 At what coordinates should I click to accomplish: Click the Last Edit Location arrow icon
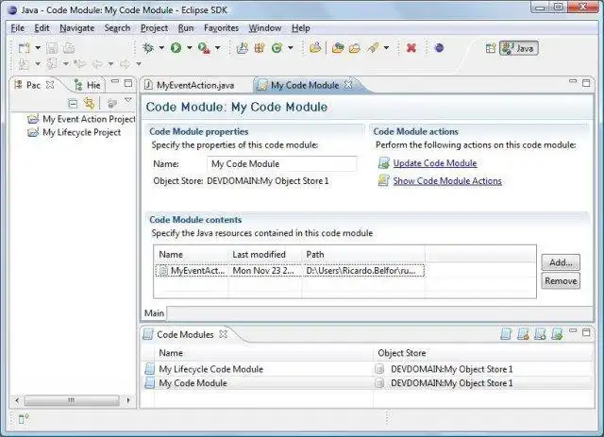click(x=80, y=63)
